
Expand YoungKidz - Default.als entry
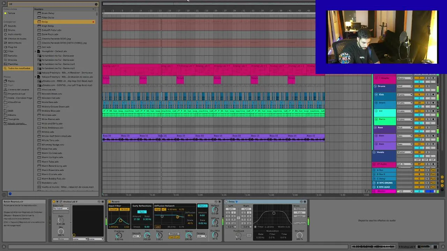36,51
